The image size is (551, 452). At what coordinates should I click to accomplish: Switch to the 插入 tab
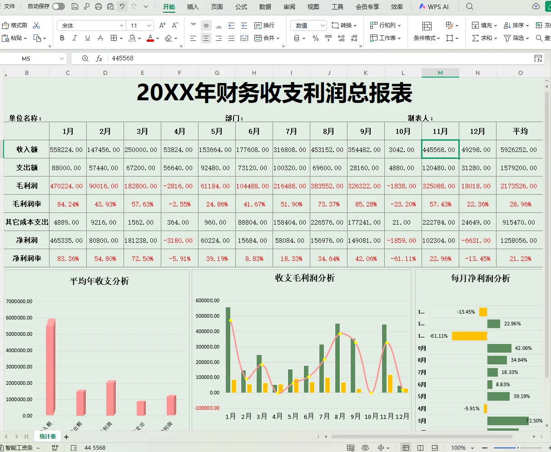(x=193, y=7)
